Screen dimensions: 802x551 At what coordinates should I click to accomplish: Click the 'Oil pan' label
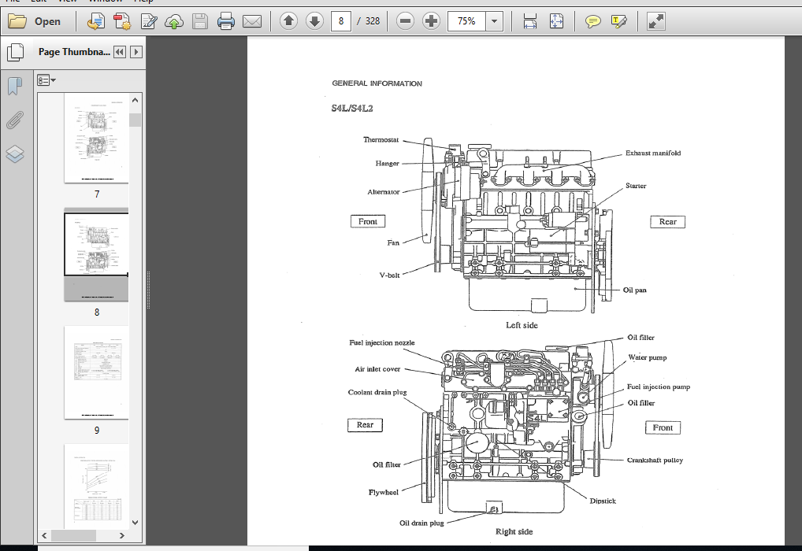(635, 290)
